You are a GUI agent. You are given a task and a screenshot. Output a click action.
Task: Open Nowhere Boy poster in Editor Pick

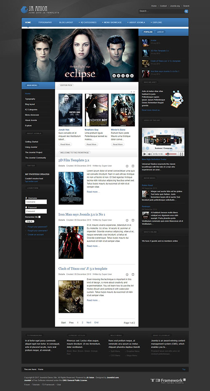[97, 110]
